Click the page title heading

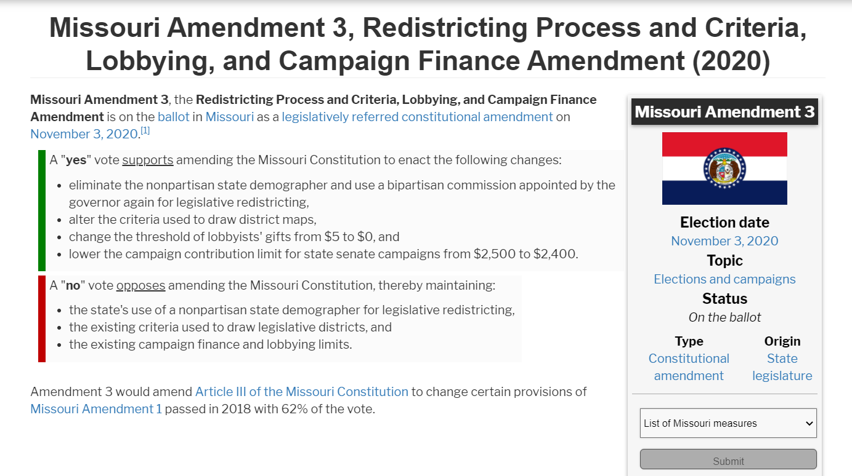coord(428,44)
